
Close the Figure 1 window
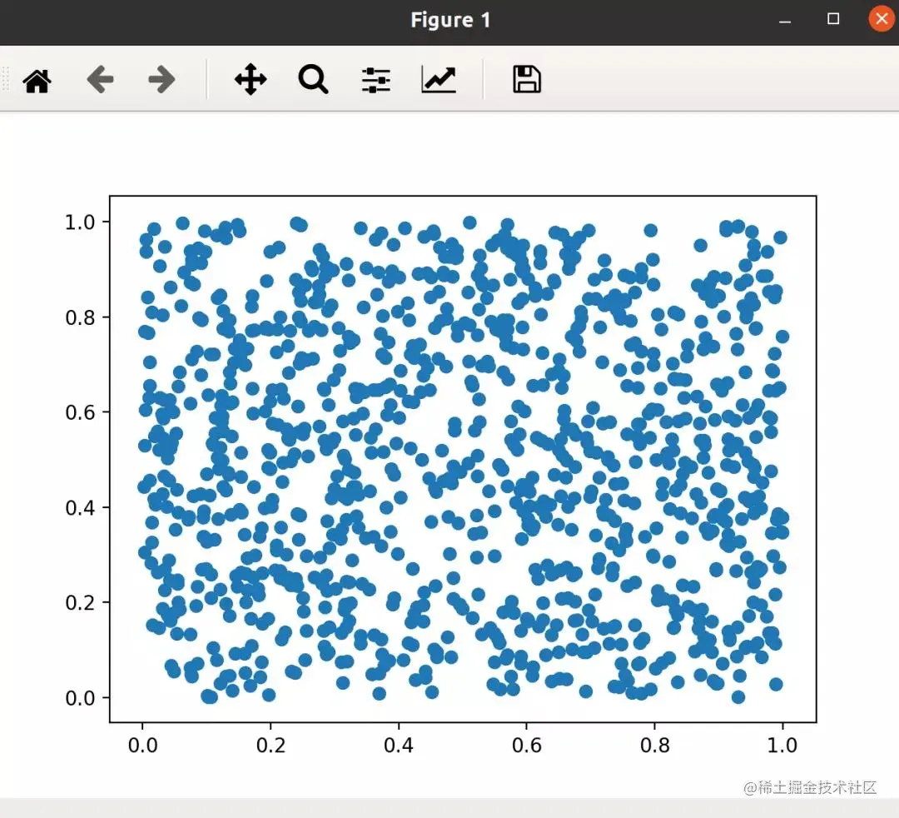[882, 19]
